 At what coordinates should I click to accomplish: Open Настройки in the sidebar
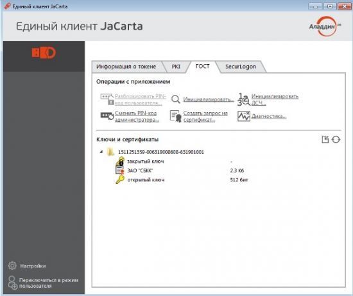pos(33,266)
